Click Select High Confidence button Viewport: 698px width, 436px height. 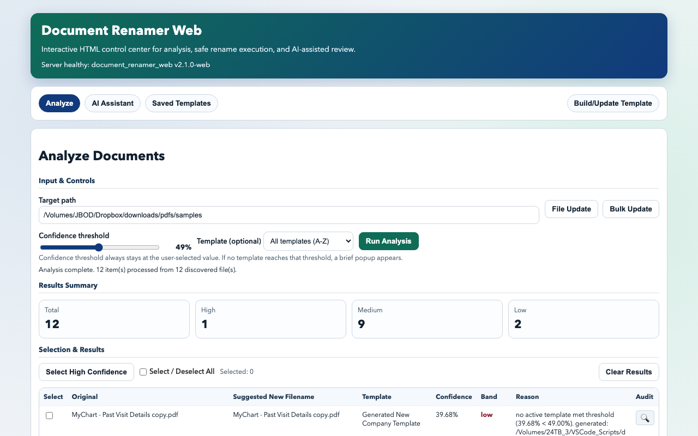pyautogui.click(x=86, y=372)
